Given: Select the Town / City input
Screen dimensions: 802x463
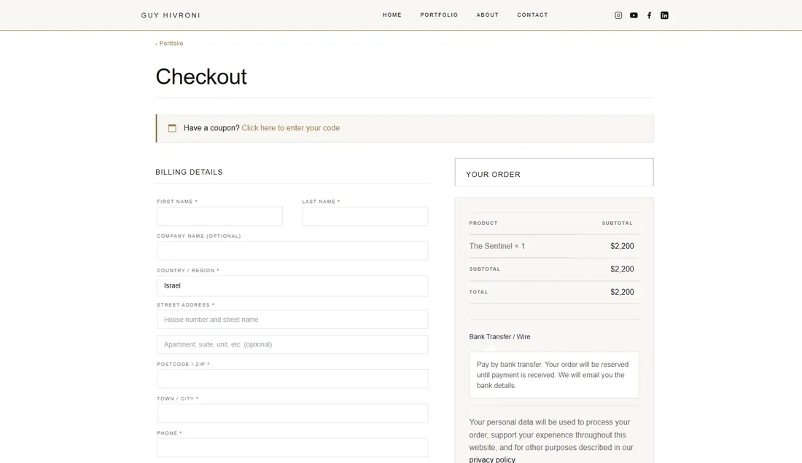Looking at the screenshot, I should 292,413.
